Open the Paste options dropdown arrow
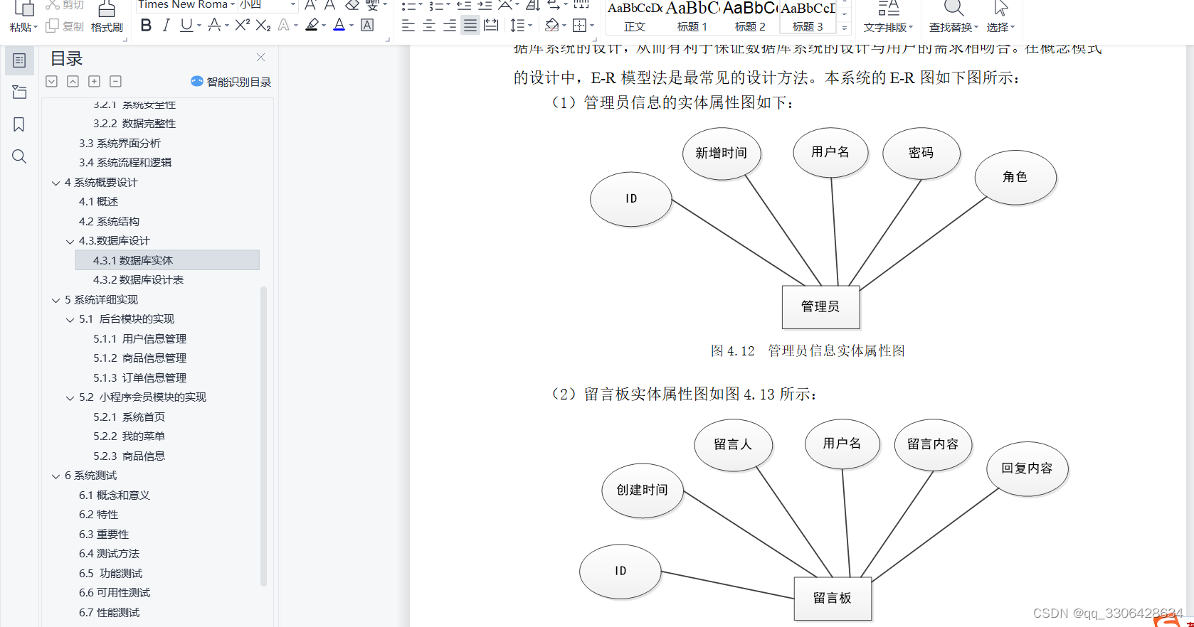The height and width of the screenshot is (627, 1194). click(x=36, y=27)
